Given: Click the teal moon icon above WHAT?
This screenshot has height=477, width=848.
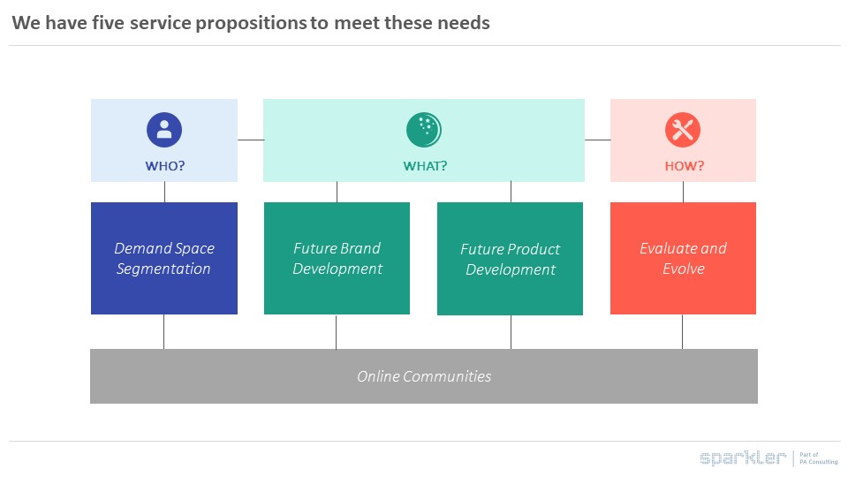Looking at the screenshot, I should (424, 130).
